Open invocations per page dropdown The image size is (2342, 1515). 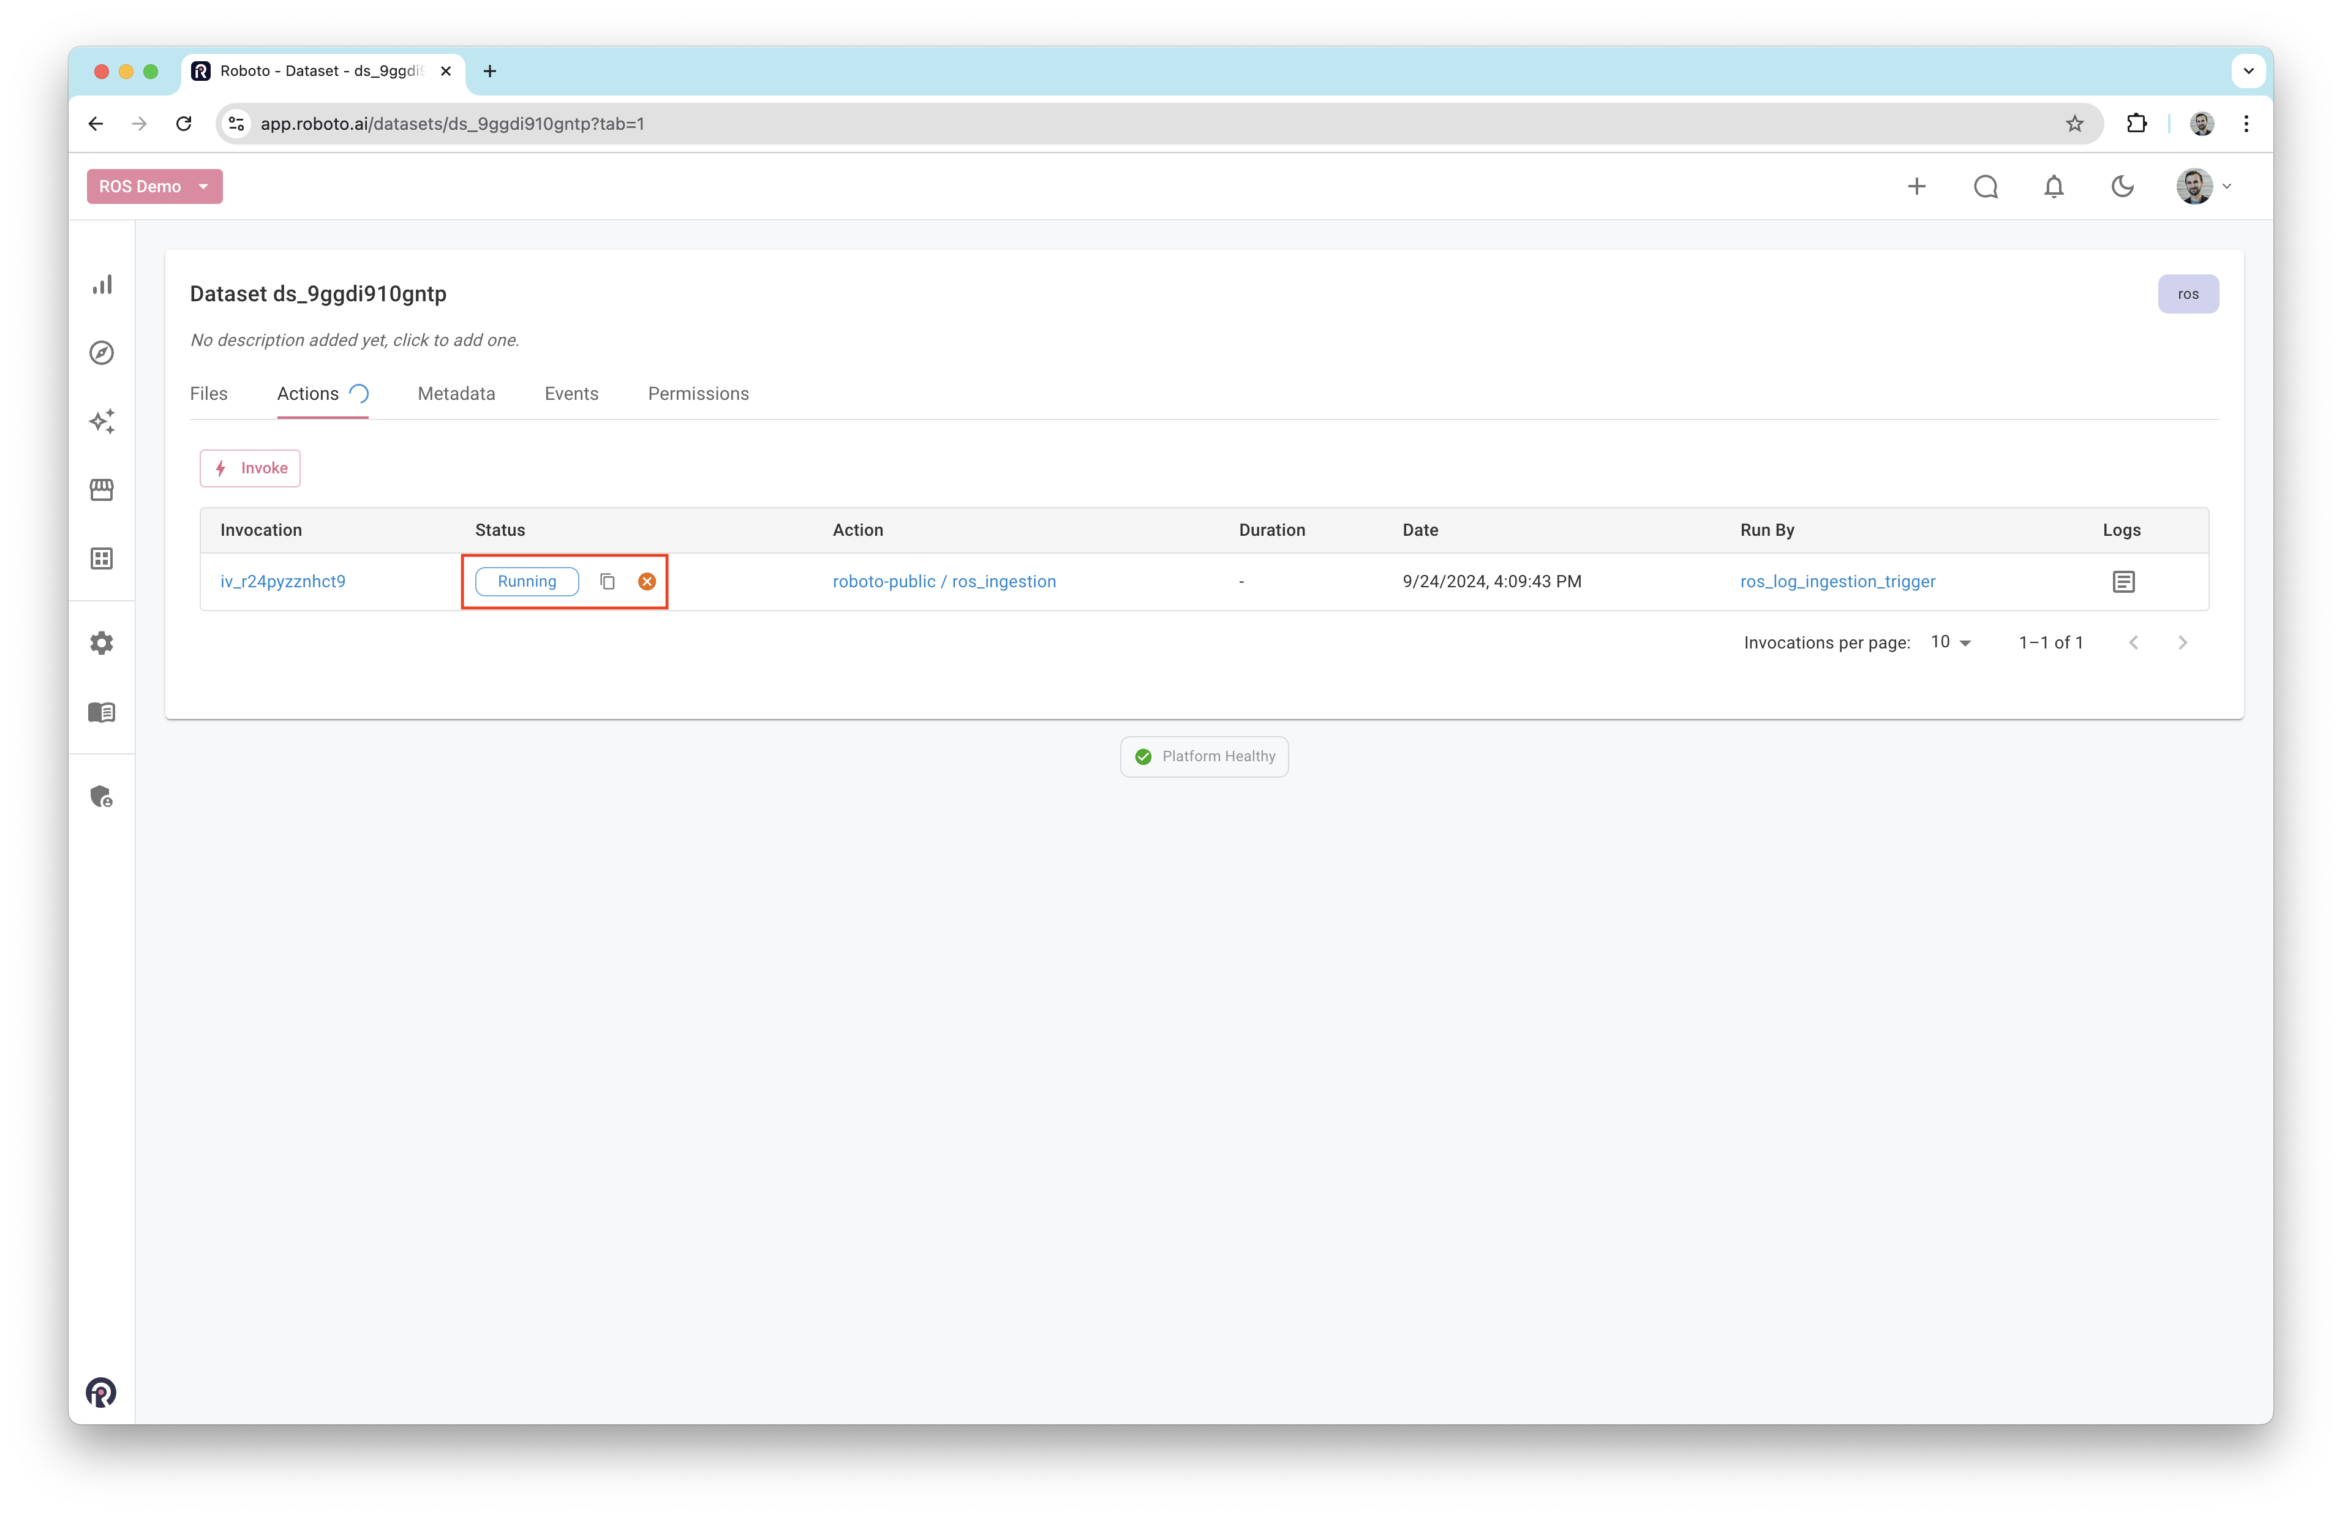[x=1951, y=642]
